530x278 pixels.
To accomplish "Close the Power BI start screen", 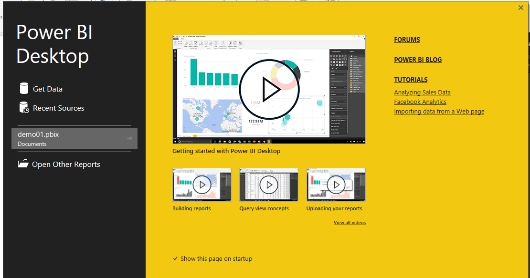I will tap(520, 8).
